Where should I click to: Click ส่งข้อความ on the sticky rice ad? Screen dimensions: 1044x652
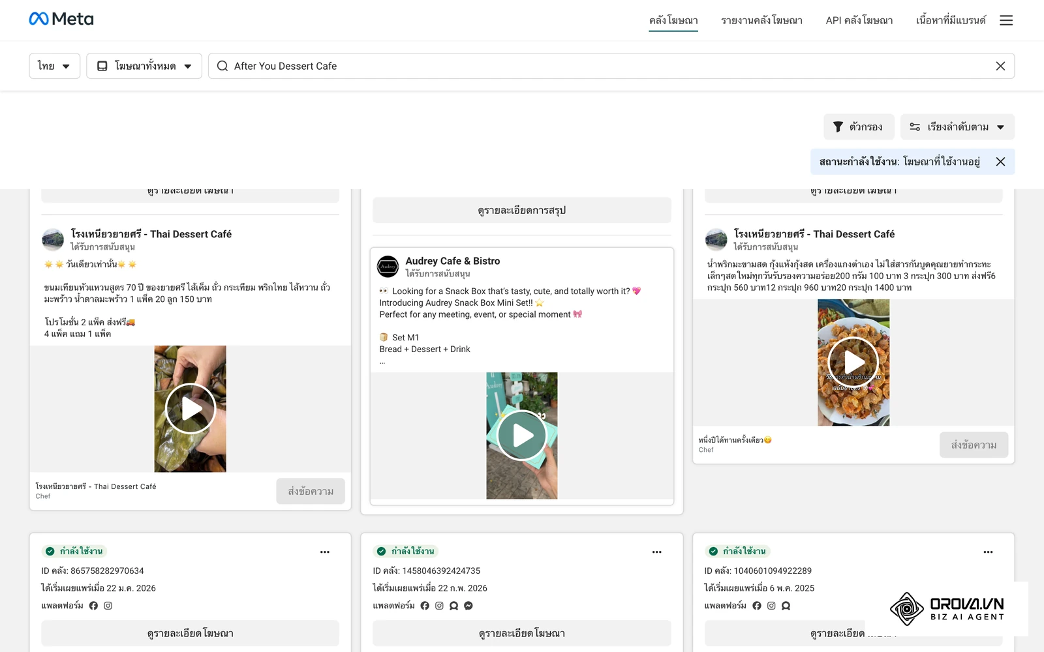(311, 491)
